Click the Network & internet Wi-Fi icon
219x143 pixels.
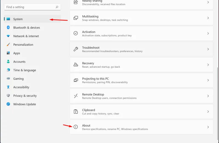click(x=8, y=36)
